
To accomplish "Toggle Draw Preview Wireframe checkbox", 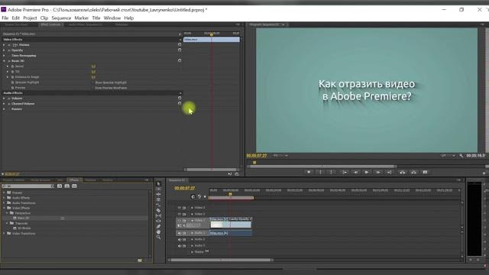I will 93,88.
